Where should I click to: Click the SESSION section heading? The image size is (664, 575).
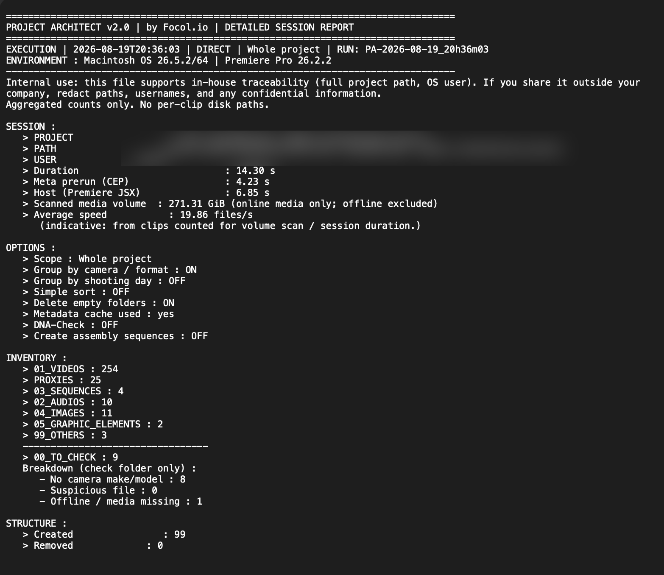pyautogui.click(x=31, y=127)
